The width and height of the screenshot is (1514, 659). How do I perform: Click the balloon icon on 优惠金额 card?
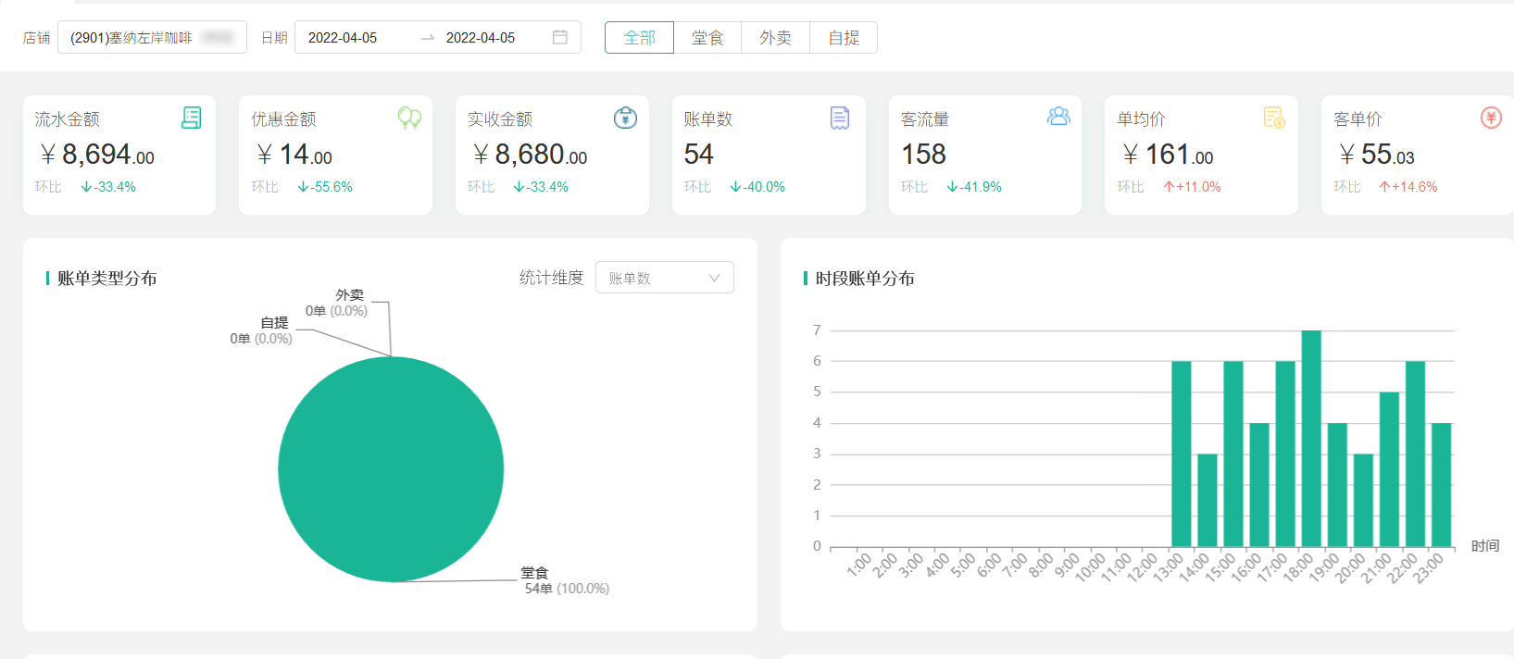point(409,118)
